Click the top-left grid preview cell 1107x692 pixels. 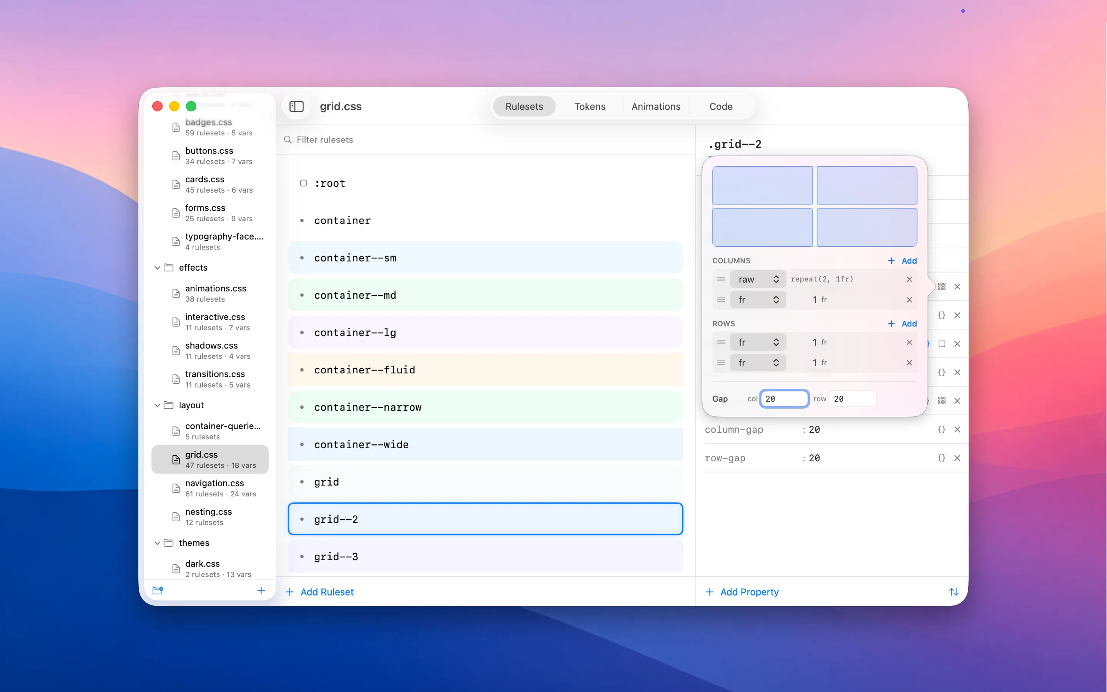(x=763, y=185)
